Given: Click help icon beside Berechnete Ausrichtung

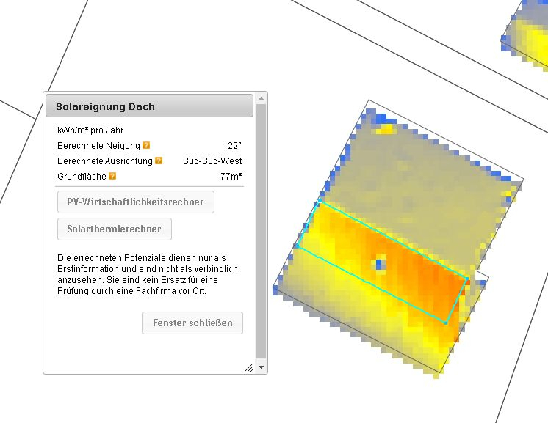Looking at the screenshot, I should pyautogui.click(x=159, y=161).
